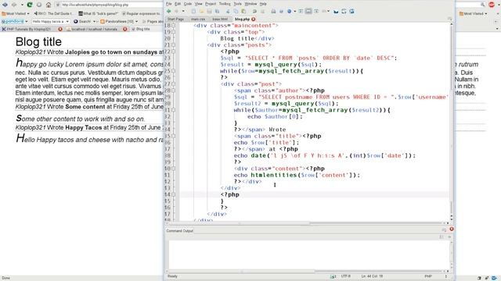Reload the page in the browser
Image resolution: width=501 pixels, height=281 pixels.
pyautogui.click(x=30, y=5)
